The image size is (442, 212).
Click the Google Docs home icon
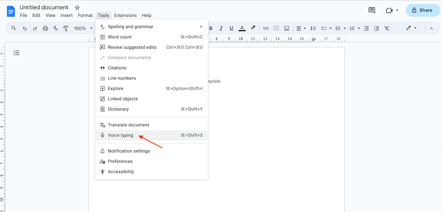(11, 11)
